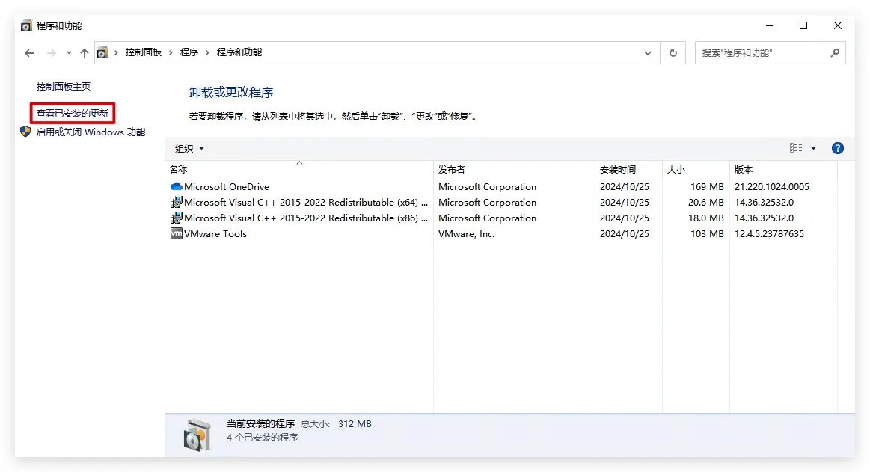This screenshot has height=472, width=870.
Task: Go to 控制面板主页
Action: pos(64,87)
